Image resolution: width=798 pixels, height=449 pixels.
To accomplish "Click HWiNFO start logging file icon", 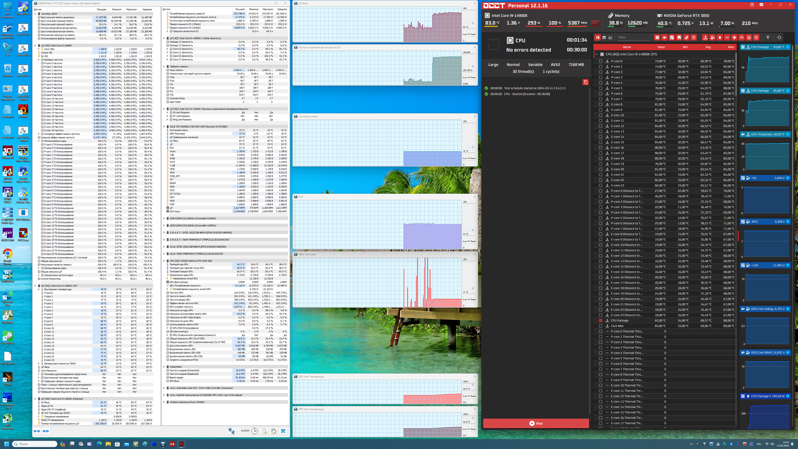I will coord(264,431).
